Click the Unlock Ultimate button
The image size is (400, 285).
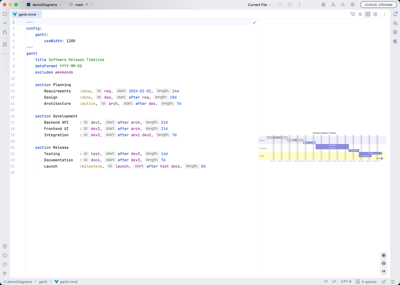(378, 5)
